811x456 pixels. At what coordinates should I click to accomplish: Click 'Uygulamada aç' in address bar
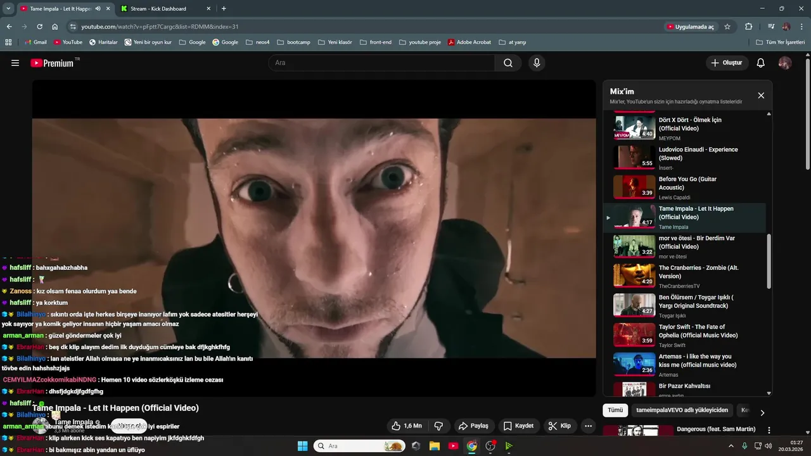point(689,27)
